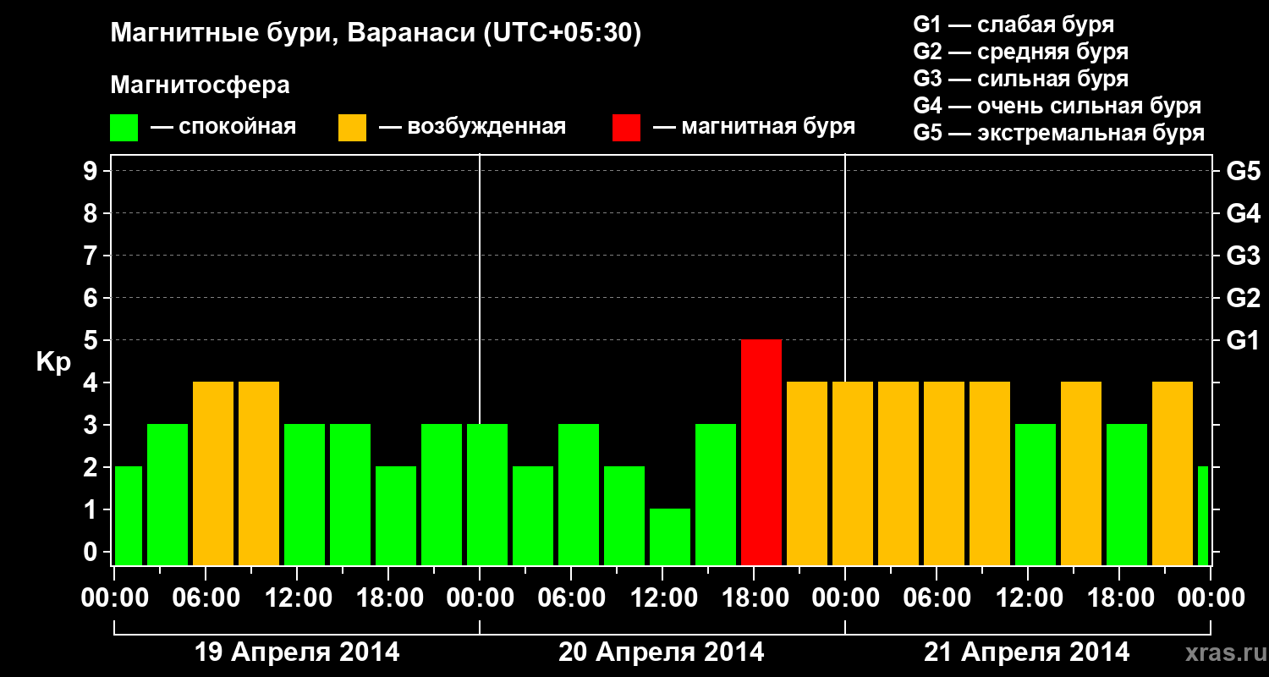Click the 'G5 — экстремальная буря' legend line
Image resolution: width=1269 pixels, height=677 pixels.
[1059, 134]
